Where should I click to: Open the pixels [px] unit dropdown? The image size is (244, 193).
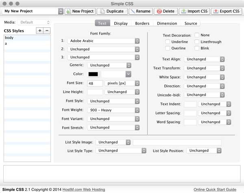(x=122, y=83)
